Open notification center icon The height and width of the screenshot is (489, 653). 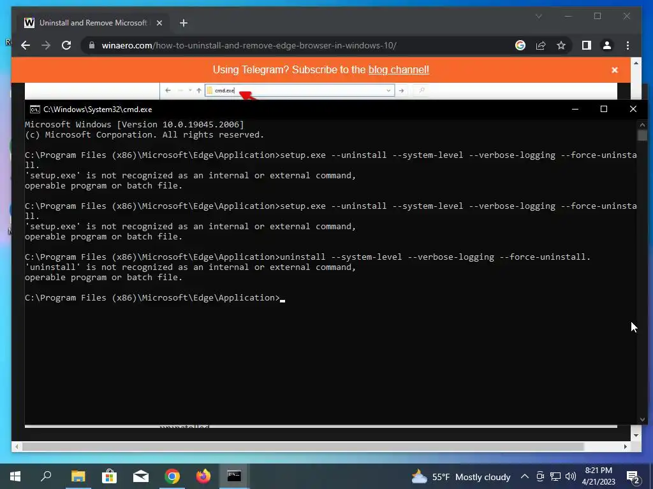(x=633, y=476)
